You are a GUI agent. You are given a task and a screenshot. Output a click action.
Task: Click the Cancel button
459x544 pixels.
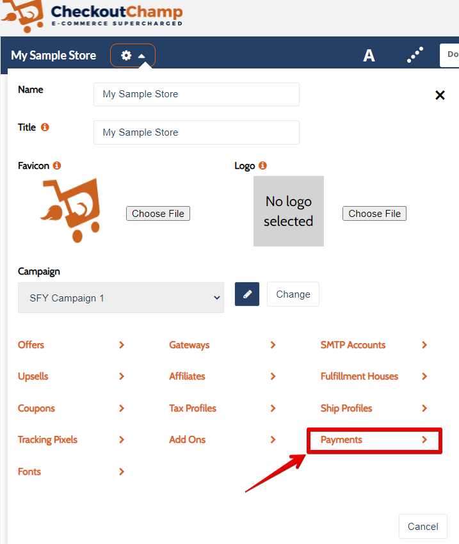coord(423,527)
